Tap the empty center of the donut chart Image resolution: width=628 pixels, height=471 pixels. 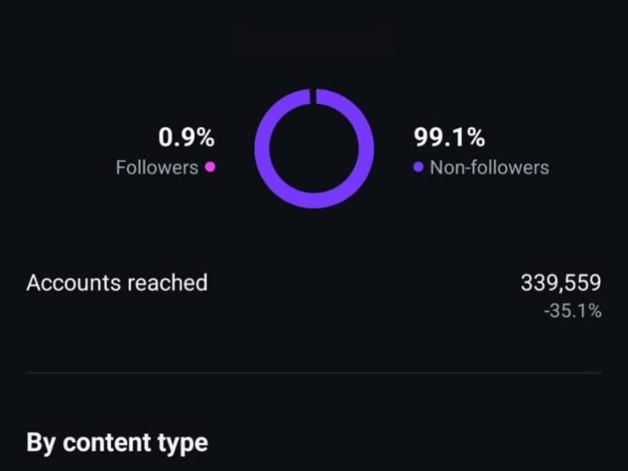pyautogui.click(x=314, y=148)
